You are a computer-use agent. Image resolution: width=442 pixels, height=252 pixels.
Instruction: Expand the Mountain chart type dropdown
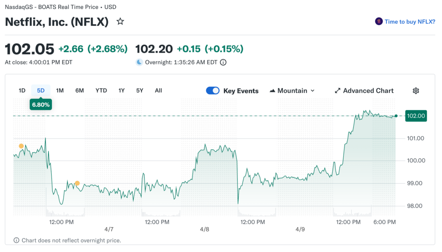click(x=313, y=91)
